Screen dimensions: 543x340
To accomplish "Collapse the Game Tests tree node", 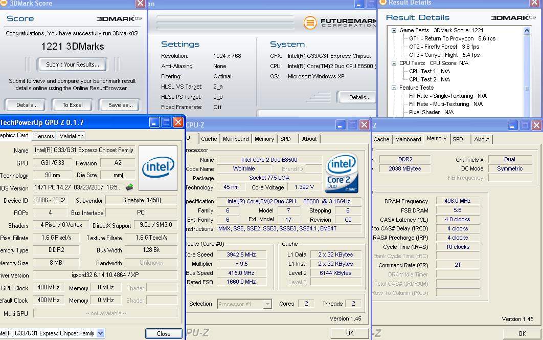I will pos(394,31).
